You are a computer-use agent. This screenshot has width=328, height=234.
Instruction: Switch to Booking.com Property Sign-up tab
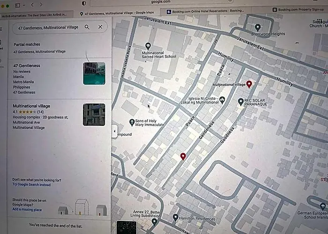298,9
